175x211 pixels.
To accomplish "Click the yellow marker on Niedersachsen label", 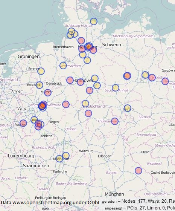I will (63, 66).
